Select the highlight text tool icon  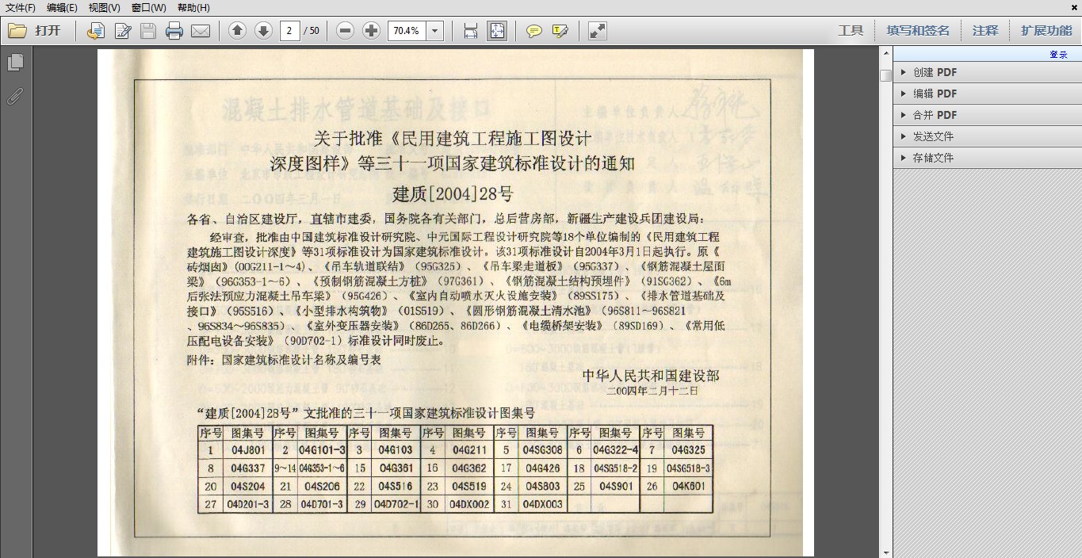click(x=560, y=31)
